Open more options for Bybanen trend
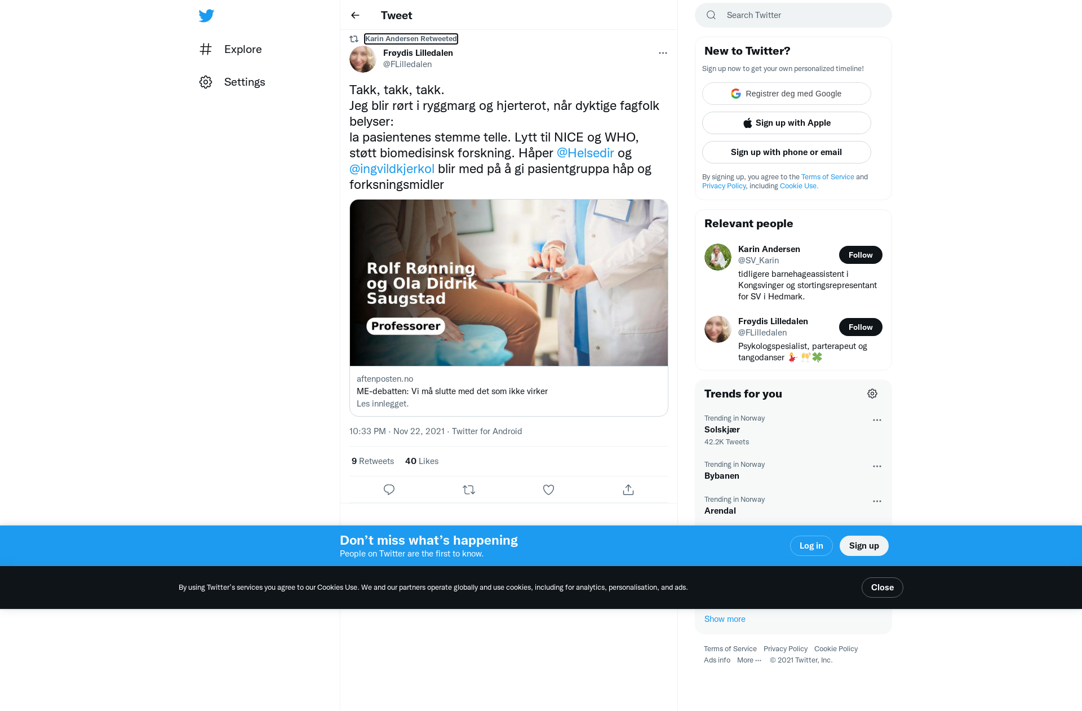Image resolution: width=1082 pixels, height=711 pixels. pyautogui.click(x=877, y=466)
